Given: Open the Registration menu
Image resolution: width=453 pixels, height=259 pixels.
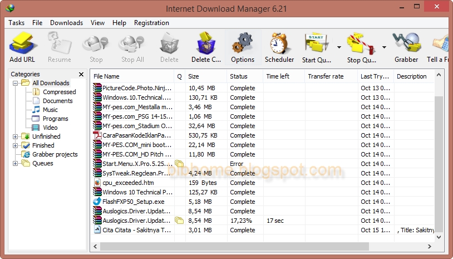Looking at the screenshot, I should 151,23.
